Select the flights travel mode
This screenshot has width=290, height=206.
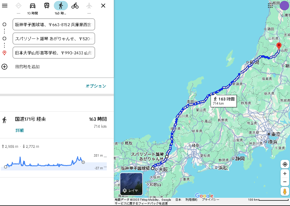(x=89, y=6)
